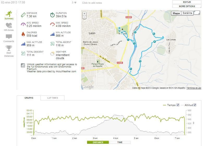Viewport: 204px width, 146px height.
Task: Open the MORE OPTIONS dropdown
Action: click(187, 6)
